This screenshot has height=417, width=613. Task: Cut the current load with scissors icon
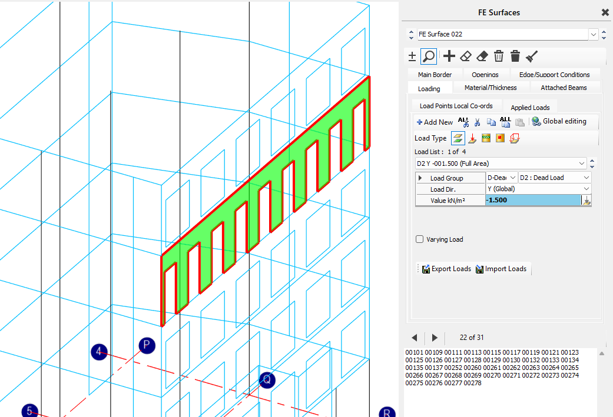pos(478,122)
